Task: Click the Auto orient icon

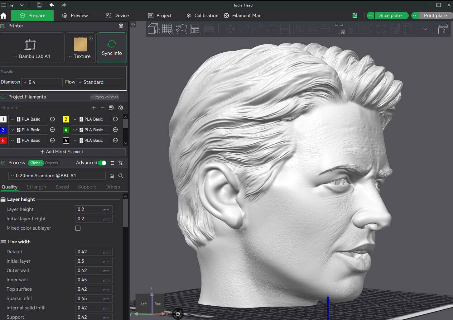Action: click(181, 29)
